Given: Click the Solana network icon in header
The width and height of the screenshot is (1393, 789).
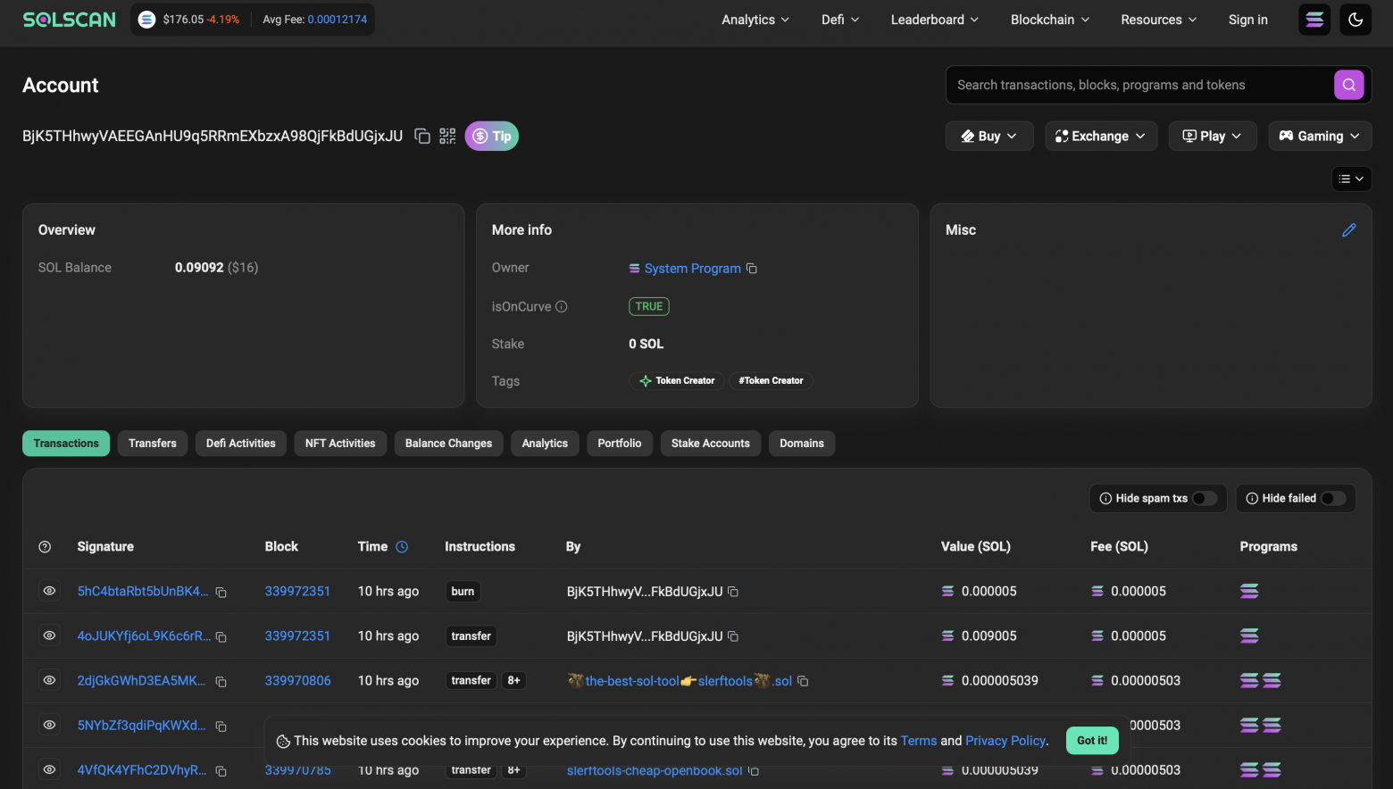Looking at the screenshot, I should click(x=1314, y=20).
